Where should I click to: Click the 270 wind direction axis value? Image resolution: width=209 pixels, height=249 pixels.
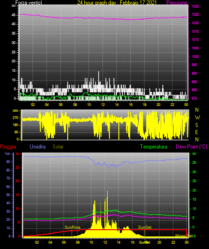pos(15,118)
